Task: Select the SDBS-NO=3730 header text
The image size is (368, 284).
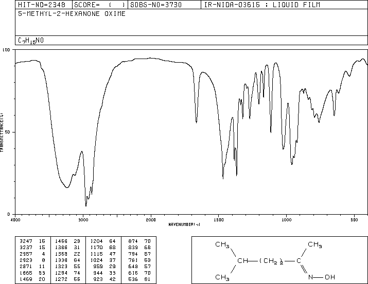Action: click(156, 5)
